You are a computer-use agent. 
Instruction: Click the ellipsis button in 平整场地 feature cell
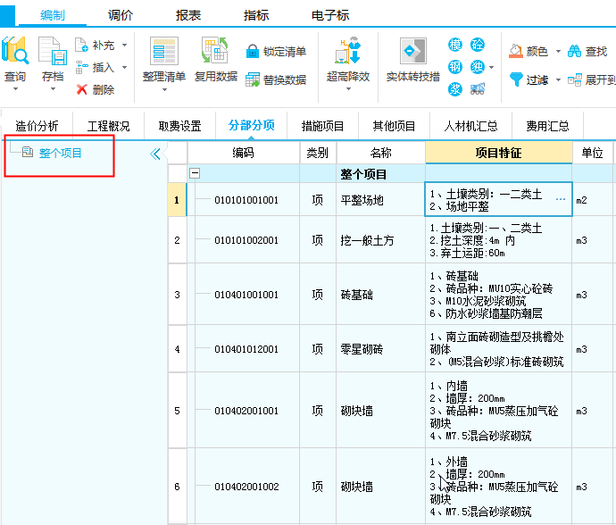pos(561,199)
